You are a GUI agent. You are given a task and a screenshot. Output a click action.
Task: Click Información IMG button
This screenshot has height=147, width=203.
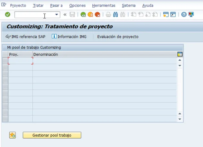point(69,37)
